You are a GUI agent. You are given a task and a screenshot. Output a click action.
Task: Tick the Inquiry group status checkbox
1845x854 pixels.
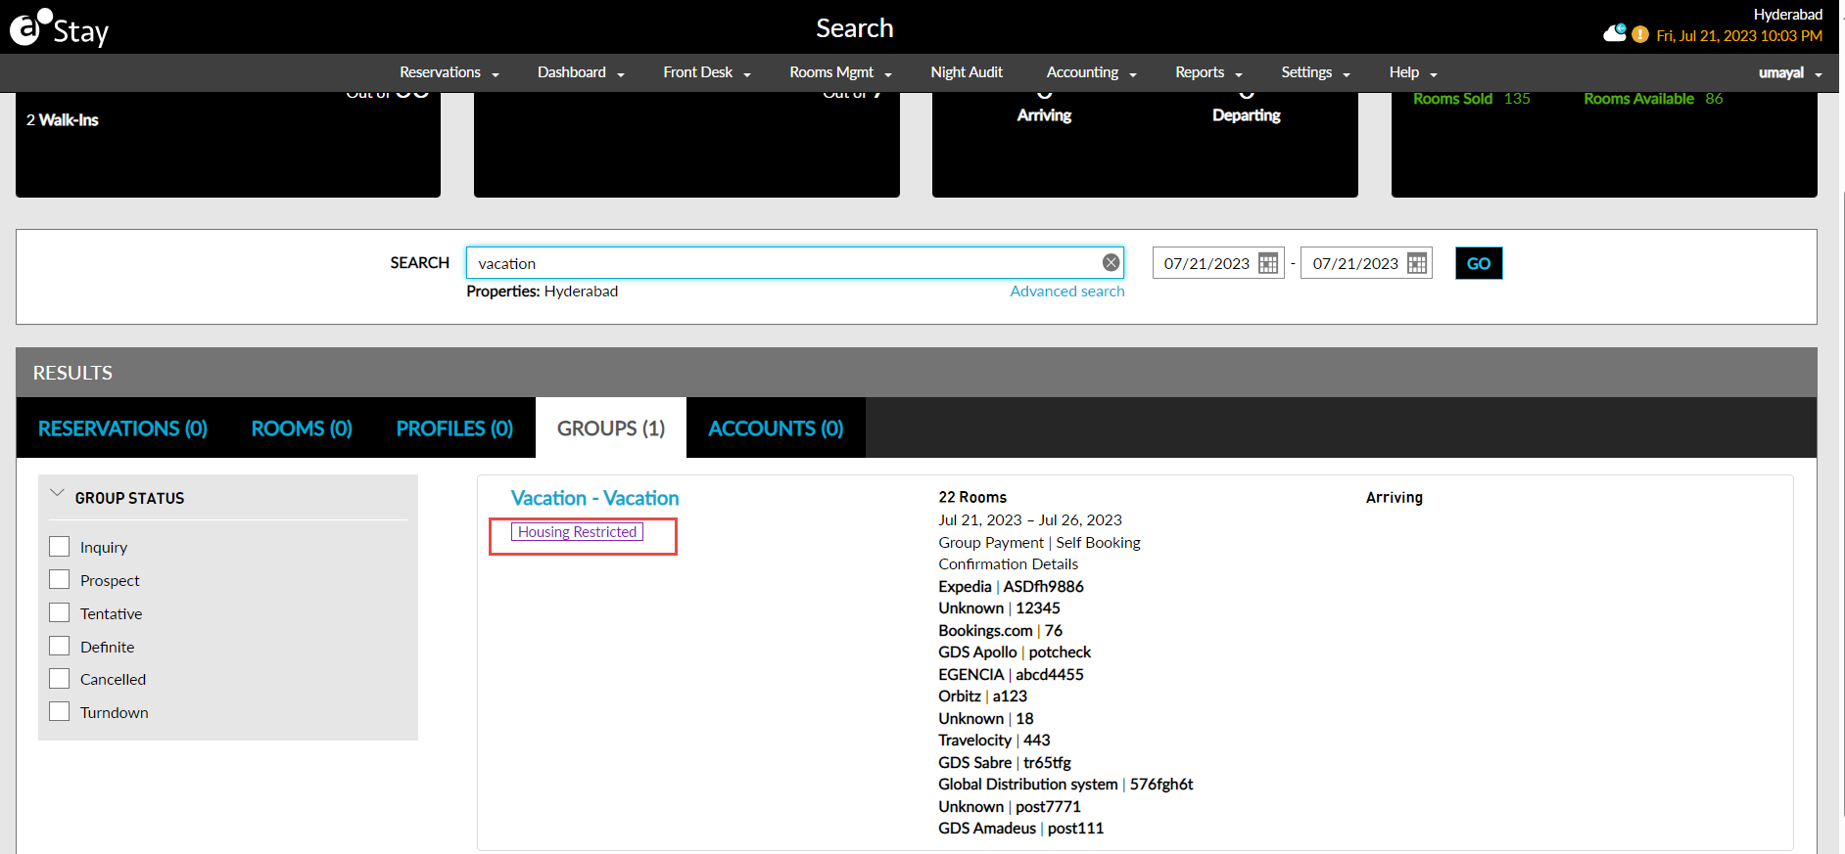pyautogui.click(x=60, y=547)
